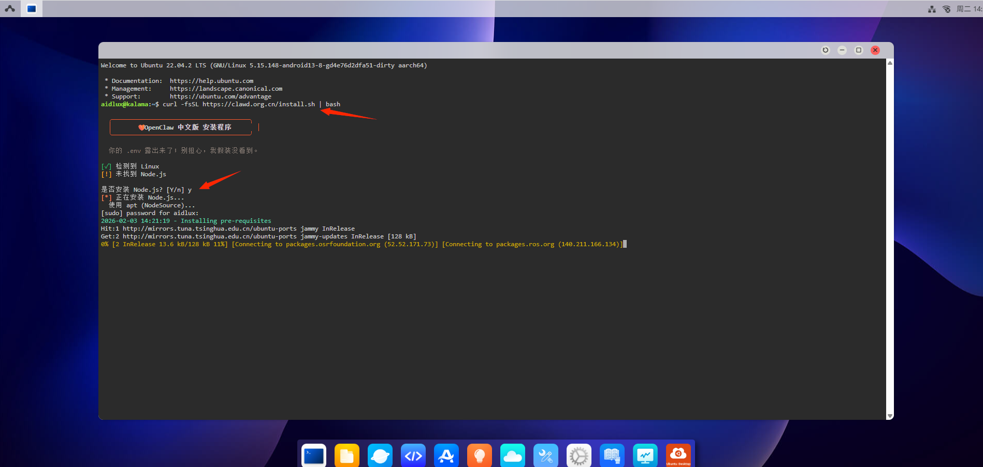
Task: Click the wired network status icon
Action: point(932,9)
